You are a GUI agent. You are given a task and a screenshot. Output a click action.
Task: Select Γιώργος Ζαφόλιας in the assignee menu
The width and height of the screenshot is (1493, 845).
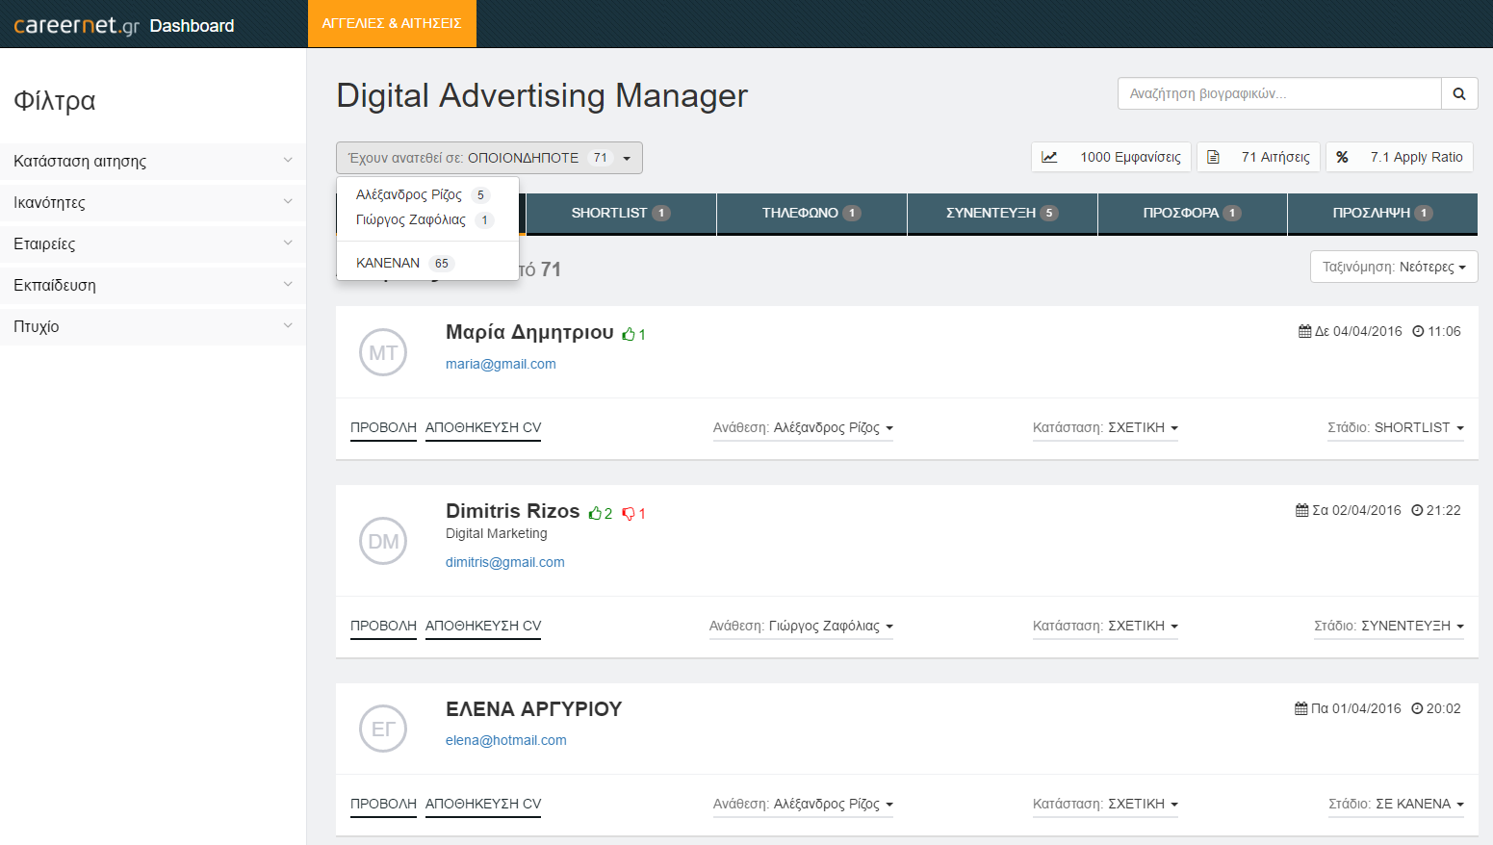tap(427, 219)
